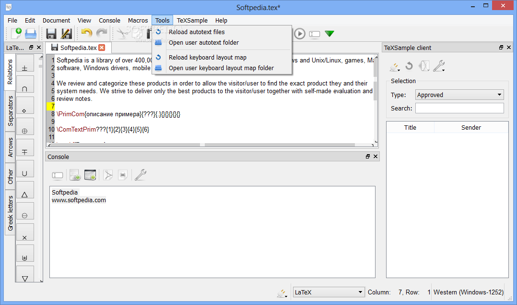Float the Console panel

tap(368, 157)
